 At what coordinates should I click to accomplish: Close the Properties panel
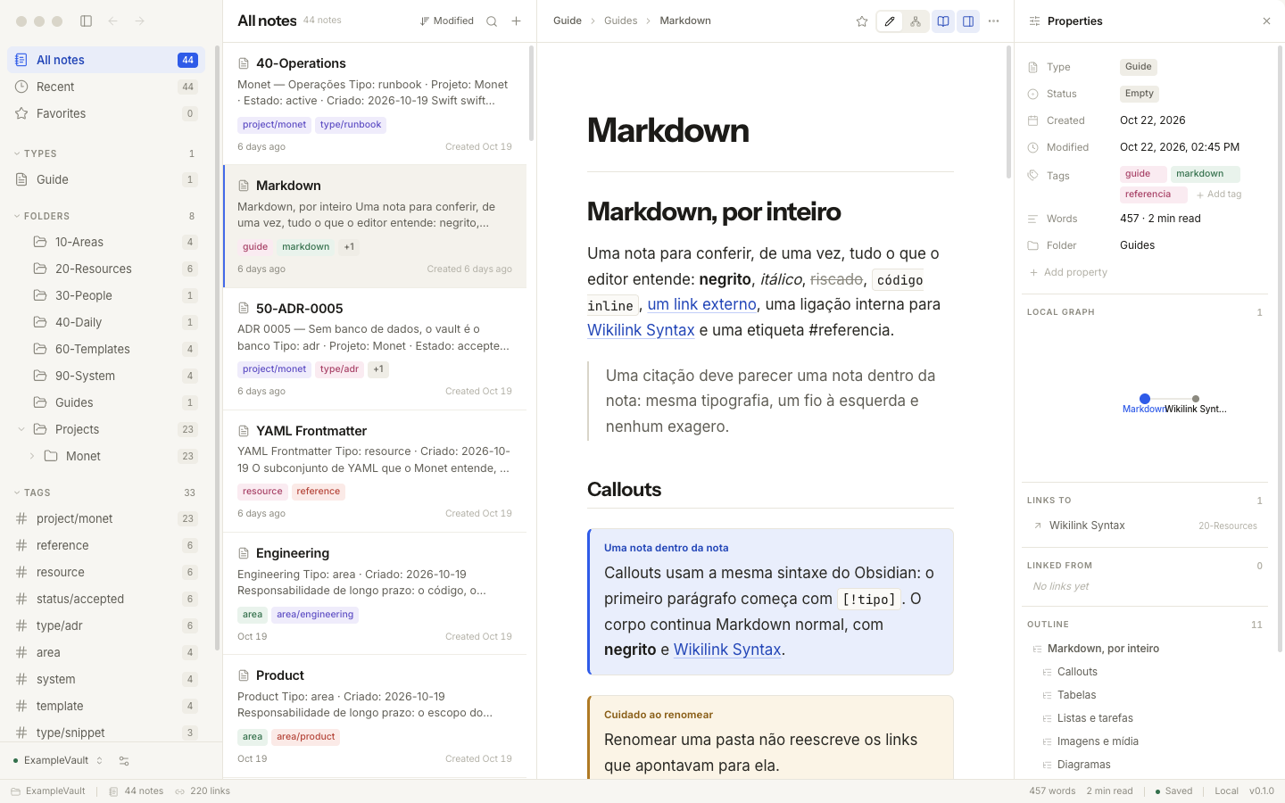point(1266,21)
